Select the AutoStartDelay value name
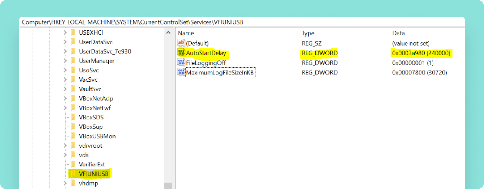Image resolution: width=484 pixels, height=189 pixels. click(x=206, y=53)
